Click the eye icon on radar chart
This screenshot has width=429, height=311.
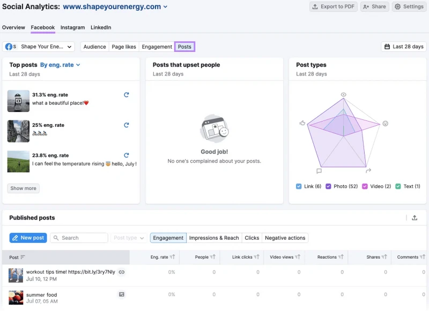343,94
